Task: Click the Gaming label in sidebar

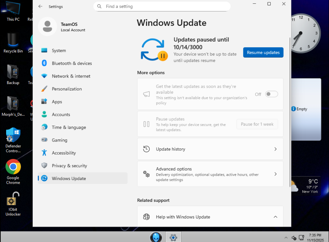Action: click(x=60, y=140)
